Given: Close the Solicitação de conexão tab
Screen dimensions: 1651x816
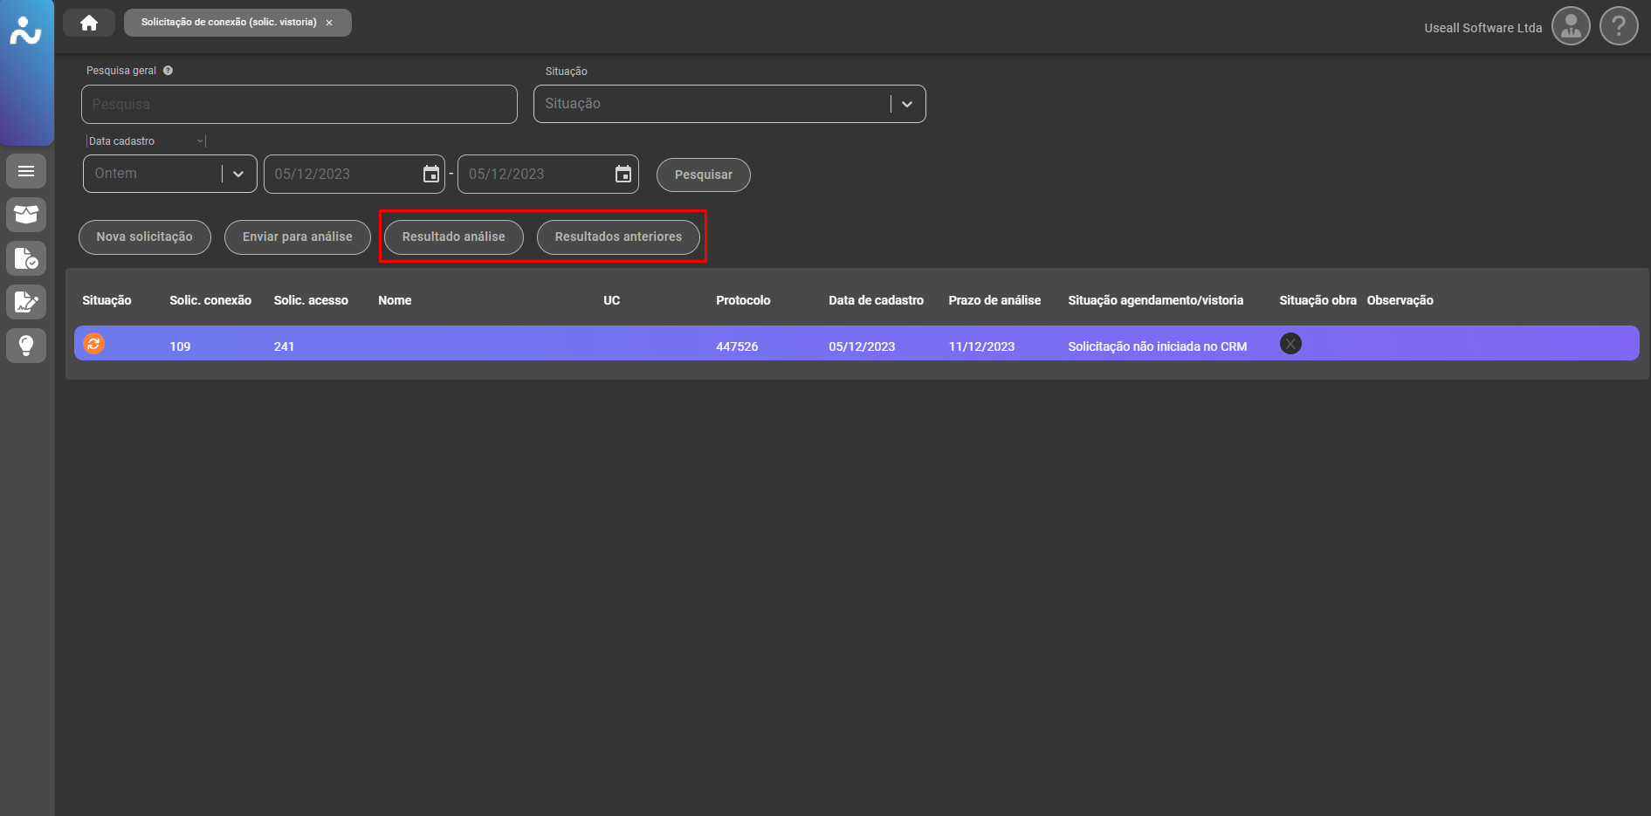Looking at the screenshot, I should [x=329, y=23].
